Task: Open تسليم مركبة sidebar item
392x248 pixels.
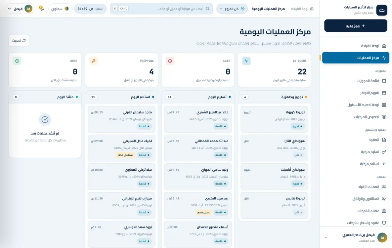Action: (x=356, y=152)
